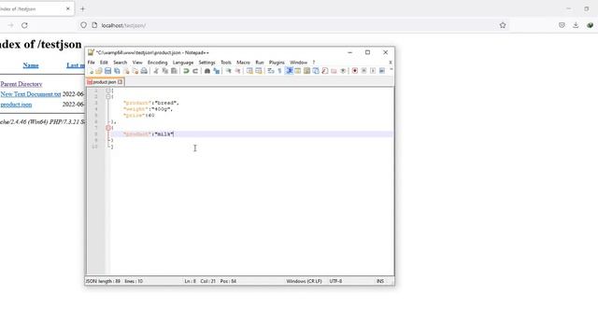This screenshot has height=336, width=598.
Task: Open the Document Map panel icon
Action: [x=306, y=71]
